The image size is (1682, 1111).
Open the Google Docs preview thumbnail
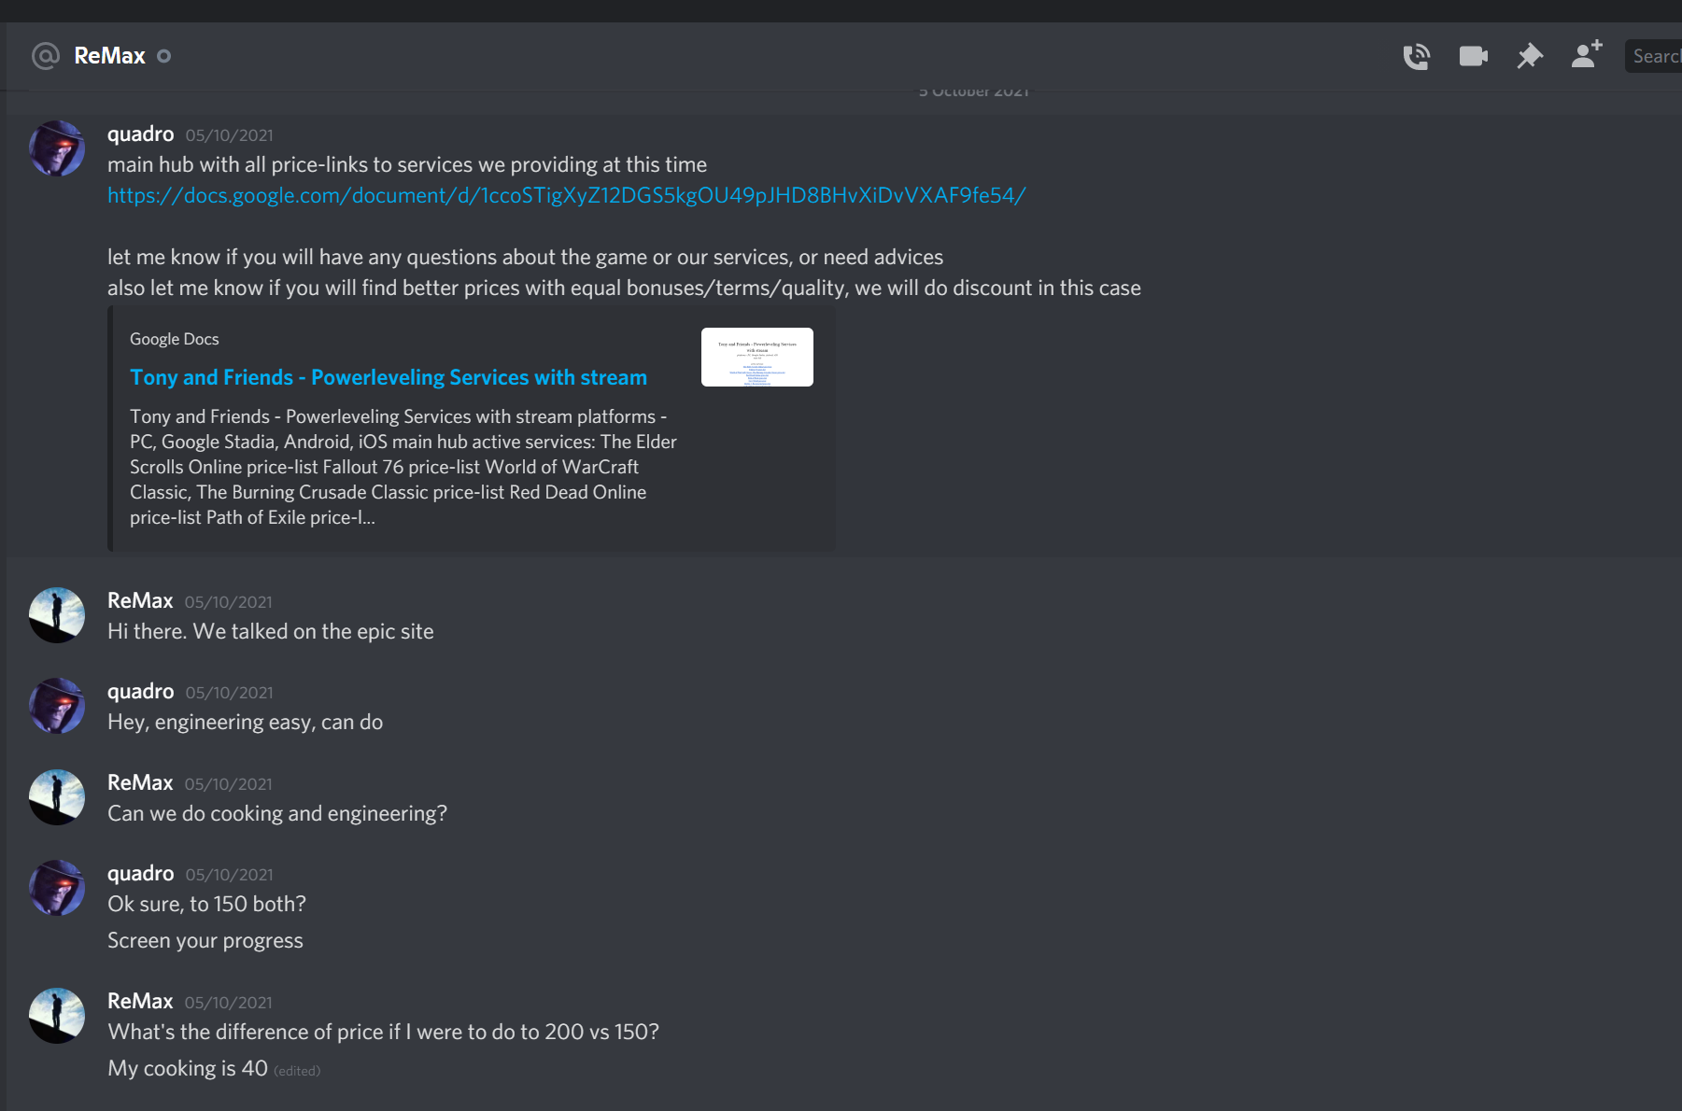(x=757, y=357)
